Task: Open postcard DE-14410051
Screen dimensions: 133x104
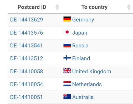Action: pos(26,97)
